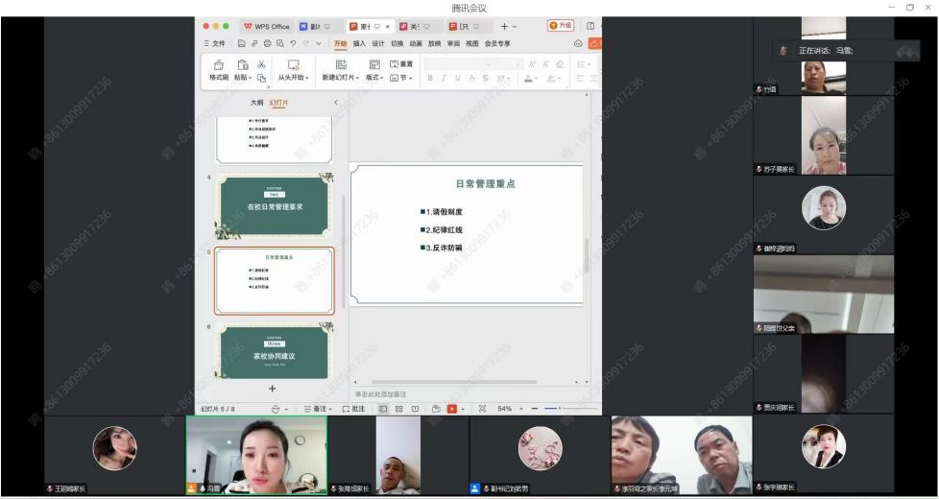This screenshot has width=939, height=499.
Task: Click the fit-to-window zoom icon
Action: click(x=482, y=408)
